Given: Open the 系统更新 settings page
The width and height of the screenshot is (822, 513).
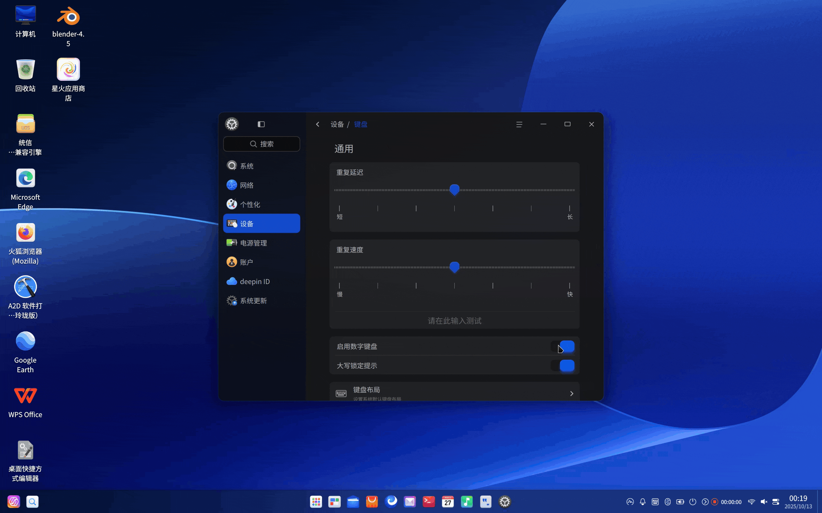Looking at the screenshot, I should [x=262, y=301].
